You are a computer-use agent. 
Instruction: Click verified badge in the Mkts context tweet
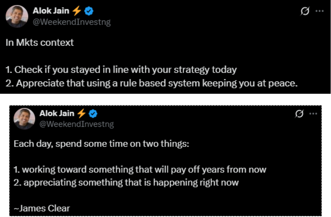point(89,11)
